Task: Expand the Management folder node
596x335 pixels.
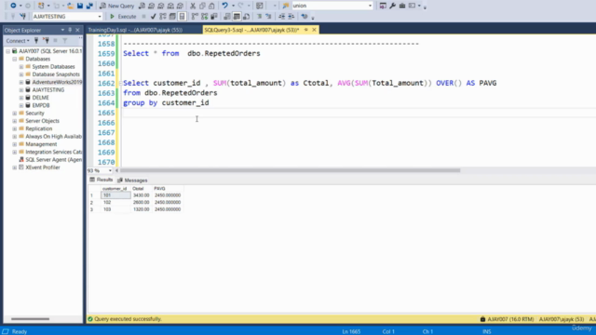Action: coord(15,144)
